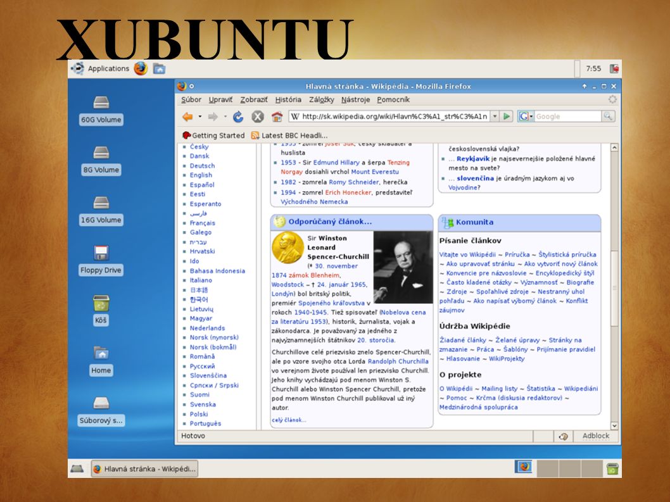Open the home folder icon in top panel
This screenshot has height=502, width=670.
click(x=159, y=68)
